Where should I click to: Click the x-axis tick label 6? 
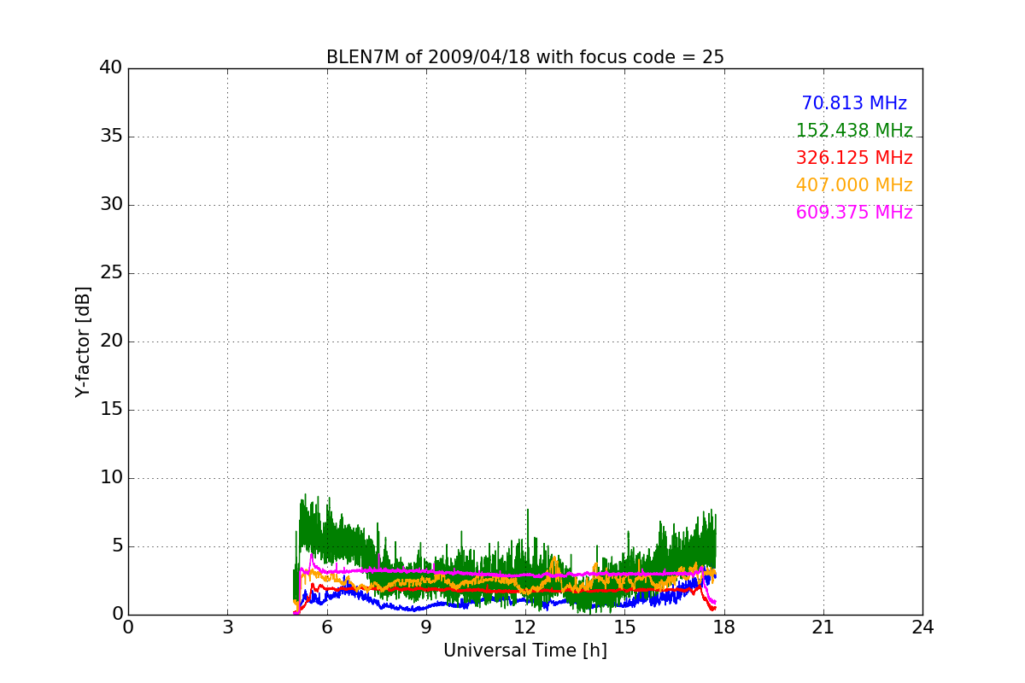(327, 628)
